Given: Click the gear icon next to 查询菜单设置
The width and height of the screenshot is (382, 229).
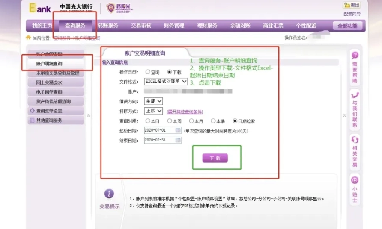Looking at the screenshot, I should 32,111.
